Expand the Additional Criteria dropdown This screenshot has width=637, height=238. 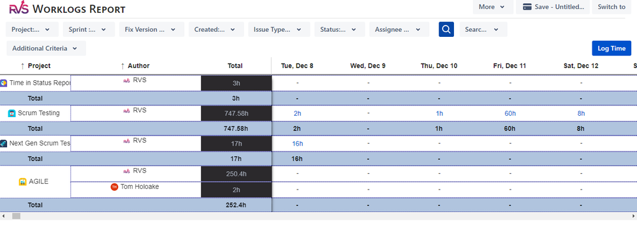pyautogui.click(x=47, y=48)
